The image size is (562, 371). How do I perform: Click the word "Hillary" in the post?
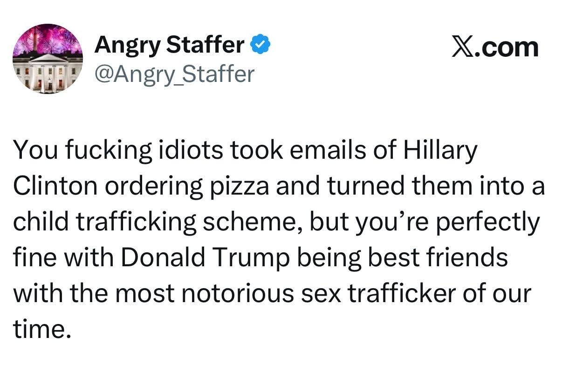pos(441,151)
